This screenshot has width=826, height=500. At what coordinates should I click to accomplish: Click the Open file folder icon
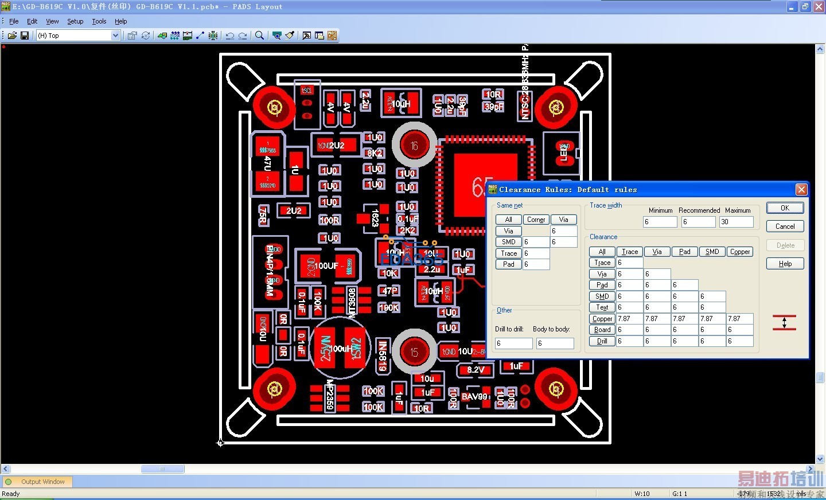click(x=12, y=36)
